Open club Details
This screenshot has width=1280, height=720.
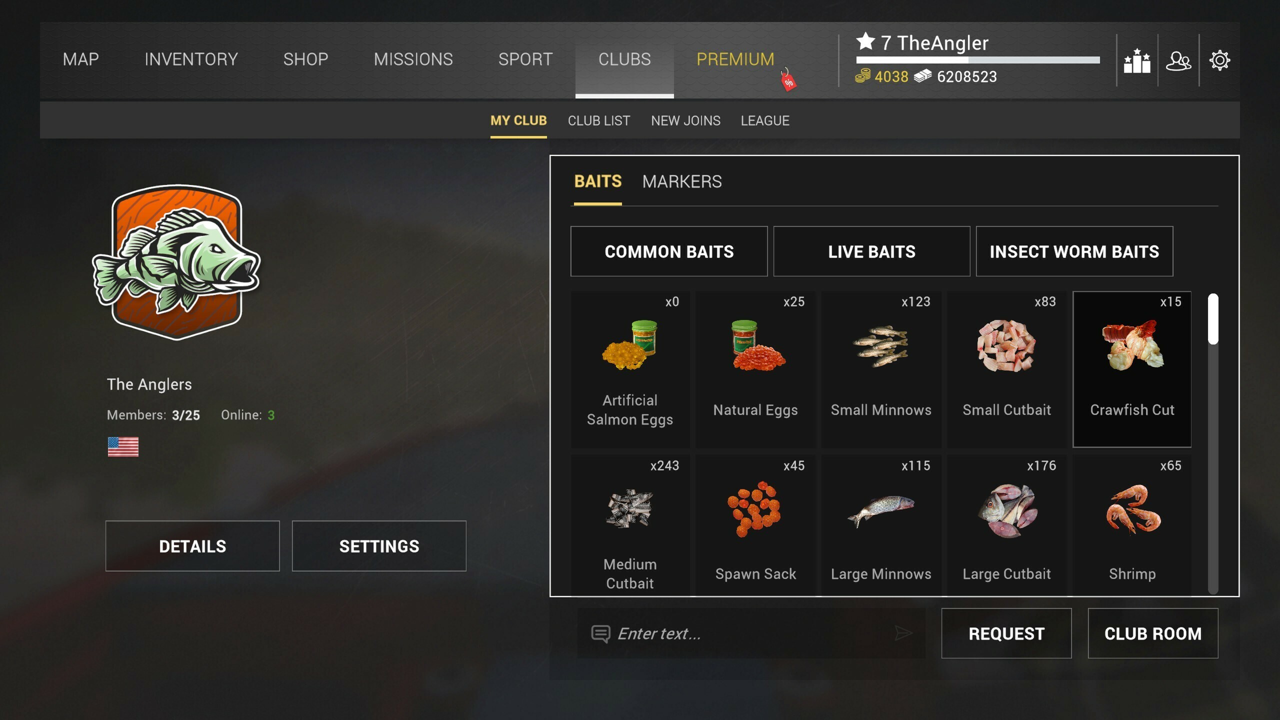pos(192,546)
